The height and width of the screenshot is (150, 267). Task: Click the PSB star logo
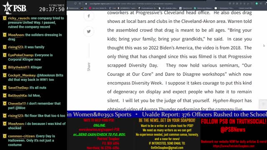click(x=8, y=8)
